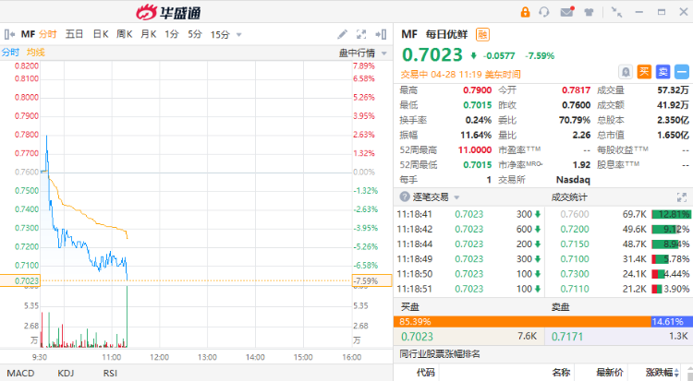Toggle the 均线 average line indicator

tap(35, 53)
